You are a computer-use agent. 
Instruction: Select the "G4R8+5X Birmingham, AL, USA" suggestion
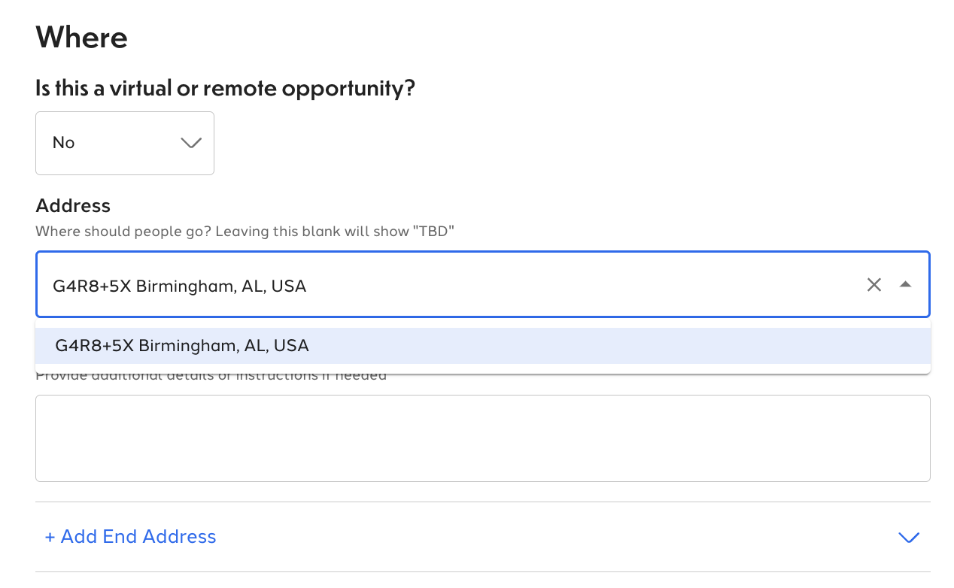[182, 346]
